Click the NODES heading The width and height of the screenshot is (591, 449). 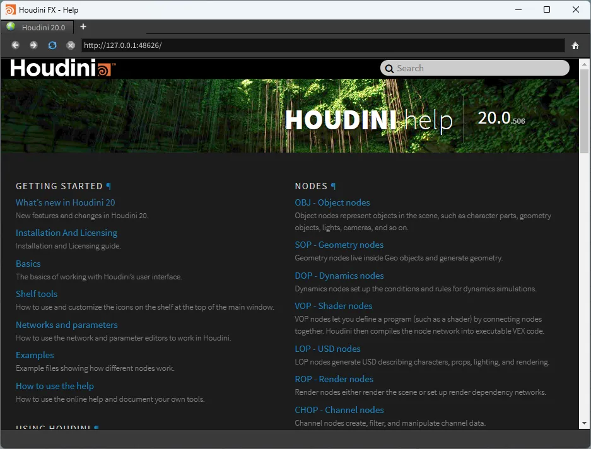pyautogui.click(x=311, y=186)
